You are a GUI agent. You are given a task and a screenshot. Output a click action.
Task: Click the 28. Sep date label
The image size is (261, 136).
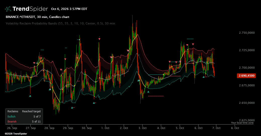tap(49, 128)
